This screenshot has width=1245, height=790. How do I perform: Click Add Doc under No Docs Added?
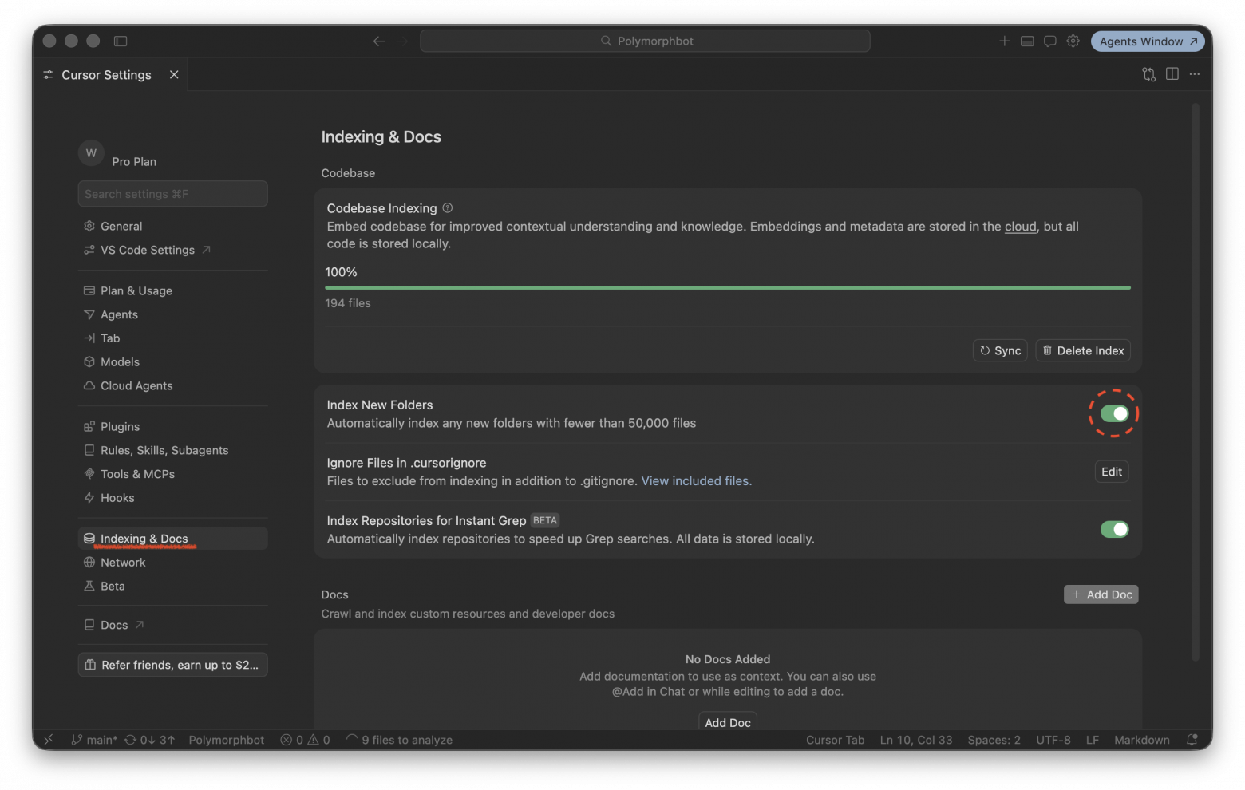tap(728, 722)
